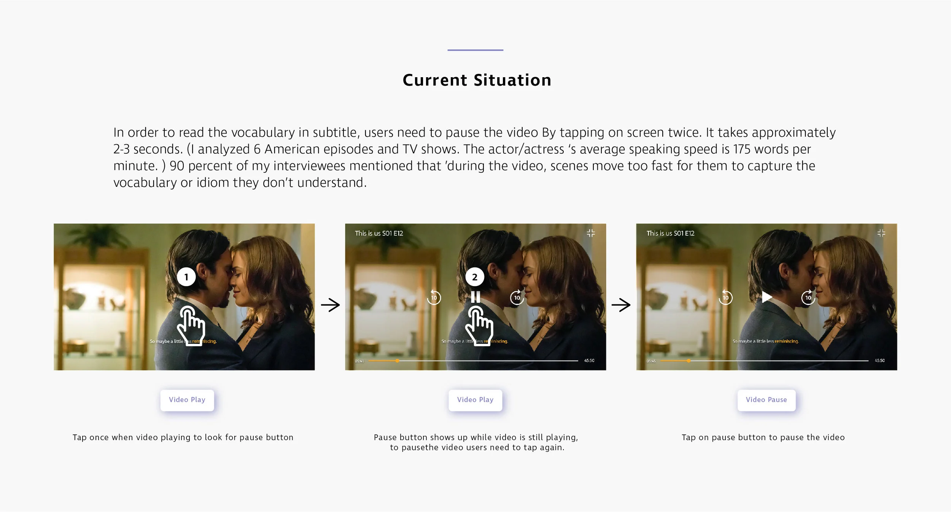This screenshot has height=512, width=951.
Task: Click 'This is us S01 E12' title in second frame
Action: [x=379, y=233]
